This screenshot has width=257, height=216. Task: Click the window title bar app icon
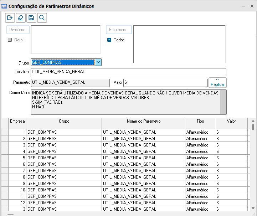4,6
